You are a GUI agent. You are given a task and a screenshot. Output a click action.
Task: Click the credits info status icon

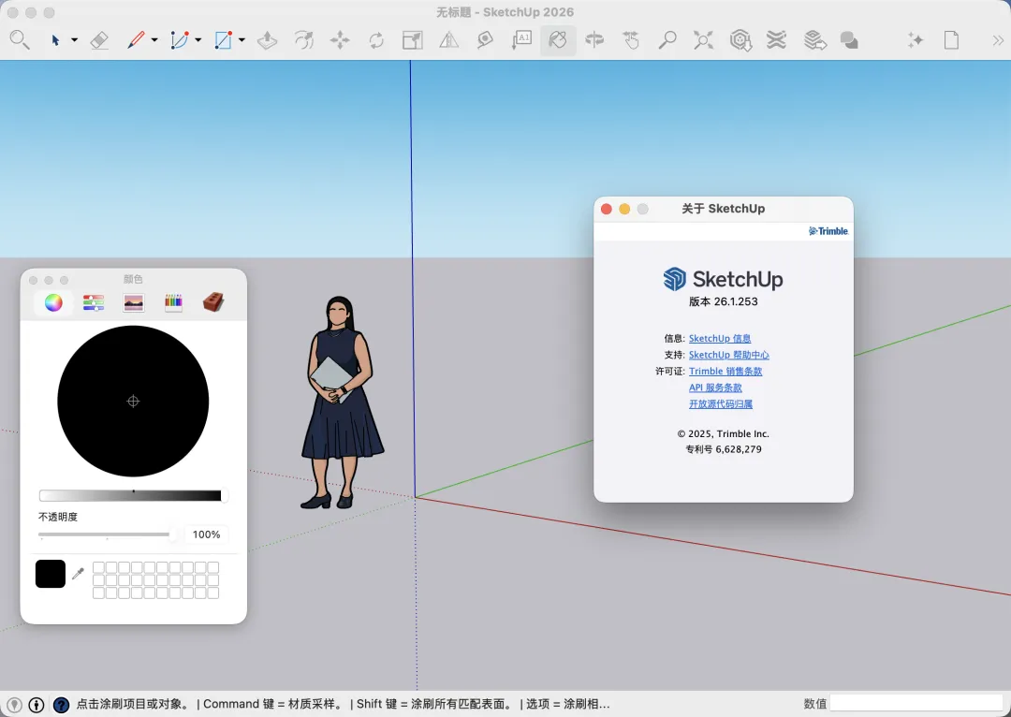(37, 705)
